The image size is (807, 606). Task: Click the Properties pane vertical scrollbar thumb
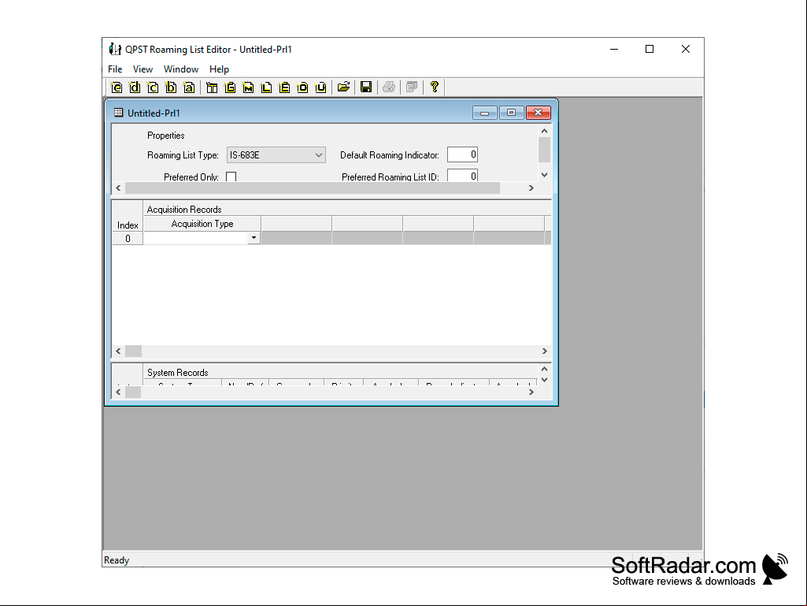[x=544, y=150]
